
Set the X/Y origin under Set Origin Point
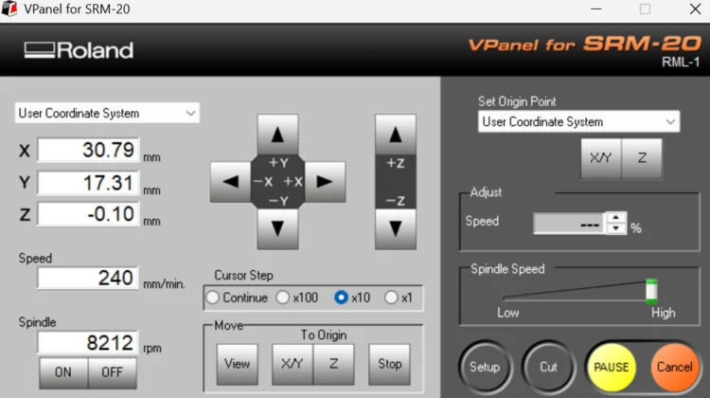(601, 157)
